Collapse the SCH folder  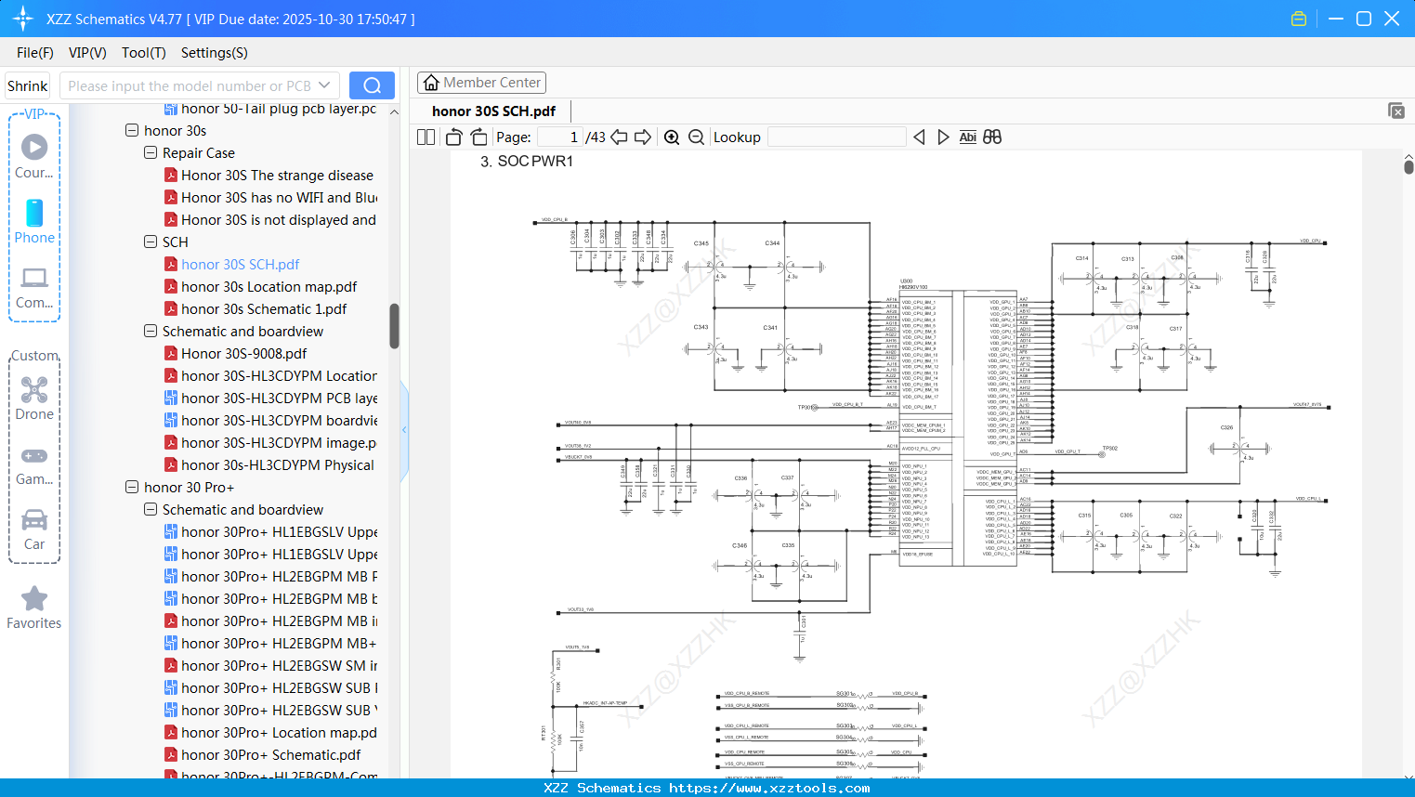tap(151, 242)
